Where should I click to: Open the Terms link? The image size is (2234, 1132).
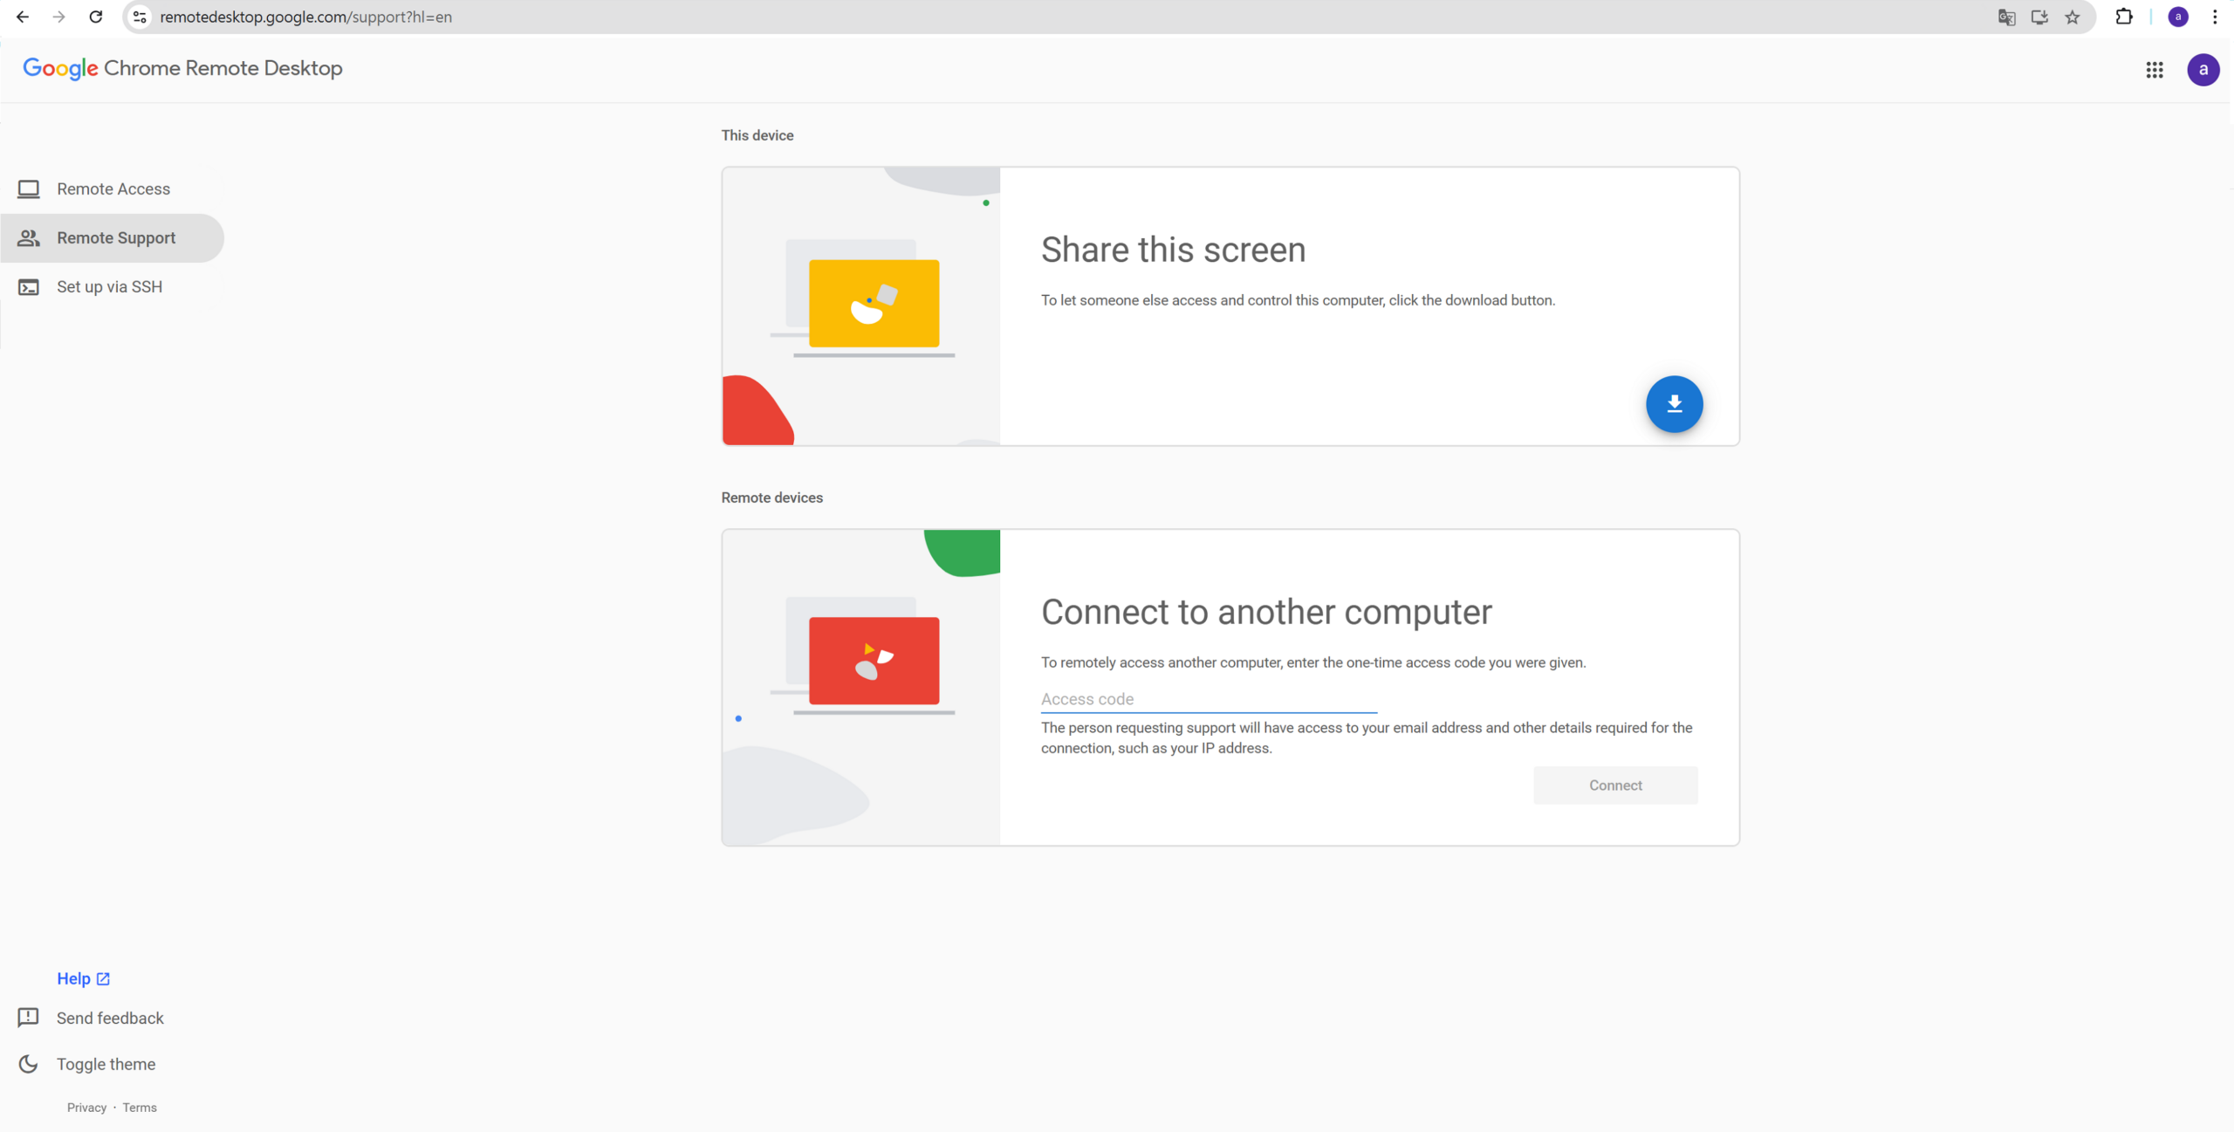click(x=140, y=1108)
